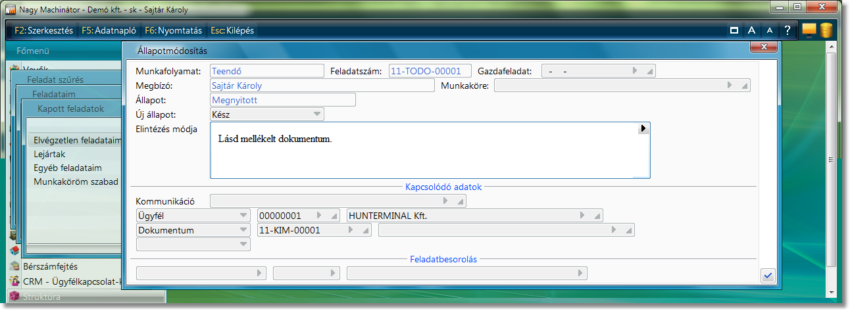Screen dimensions: 850x311
Task: Open the Kommunikáció lookup arrow
Action: pos(445,201)
